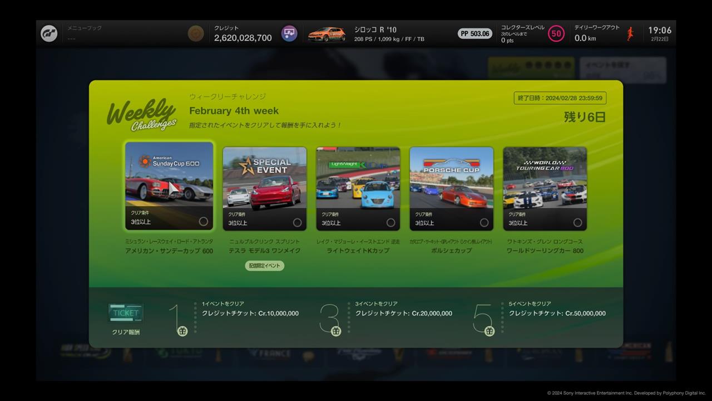This screenshot has width=712, height=401.
Task: Click completion circle on Porsche Cup card
Action: pyautogui.click(x=484, y=223)
